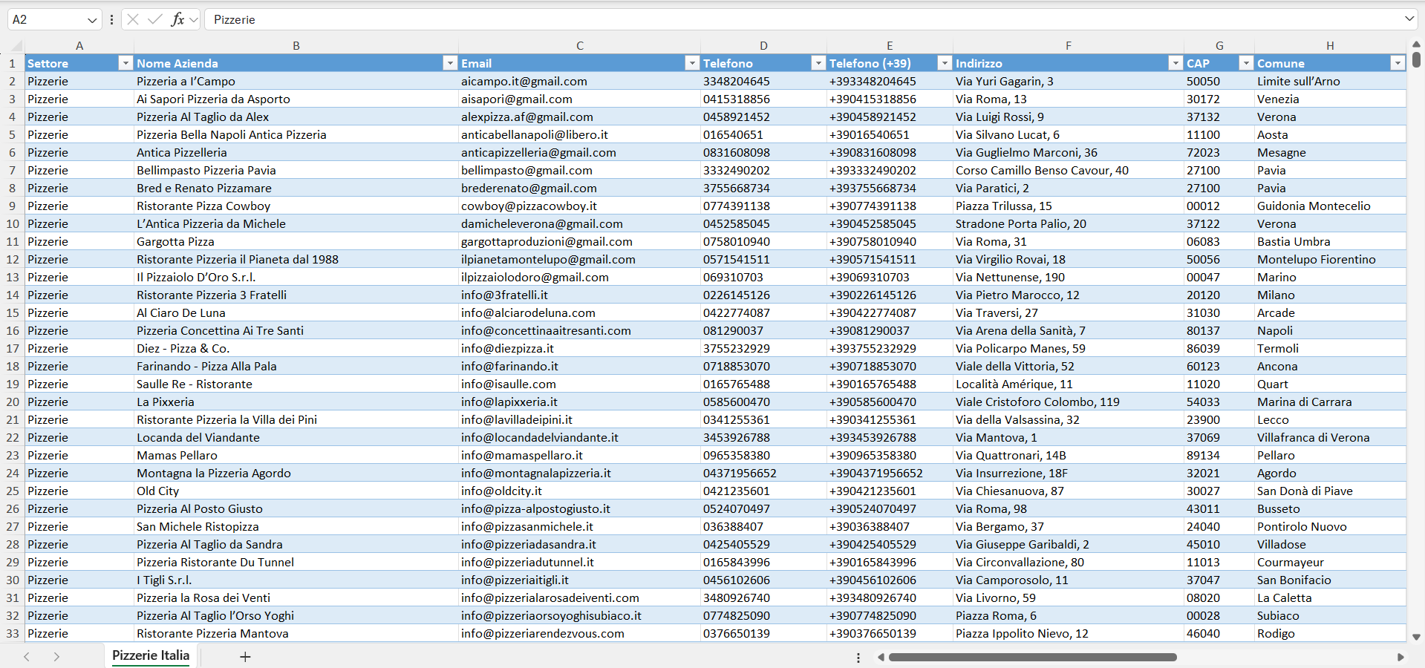The image size is (1425, 668).
Task: Open the CAP column filter dropdown
Action: coord(1246,63)
